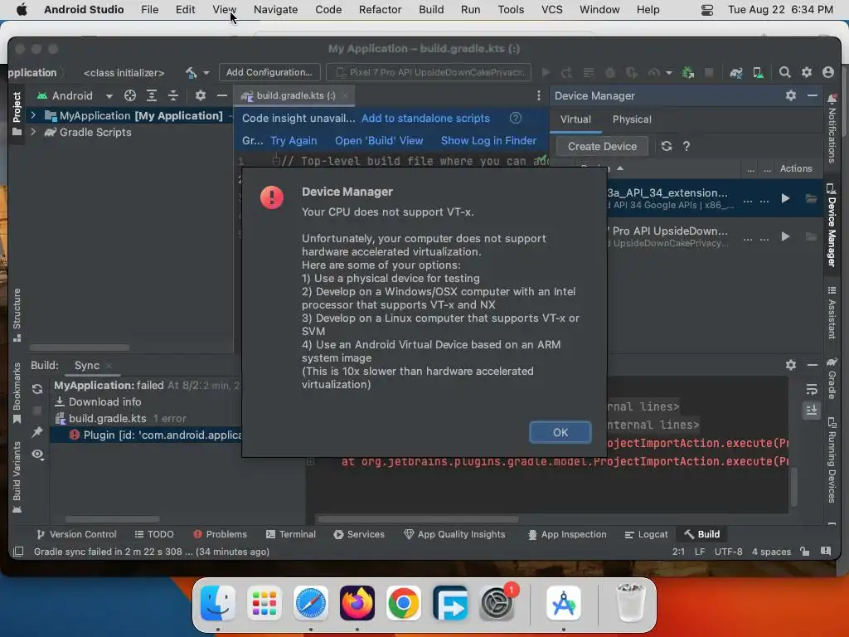This screenshot has width=849, height=637.
Task: Click the Build panel reload sync icon
Action: (x=37, y=389)
